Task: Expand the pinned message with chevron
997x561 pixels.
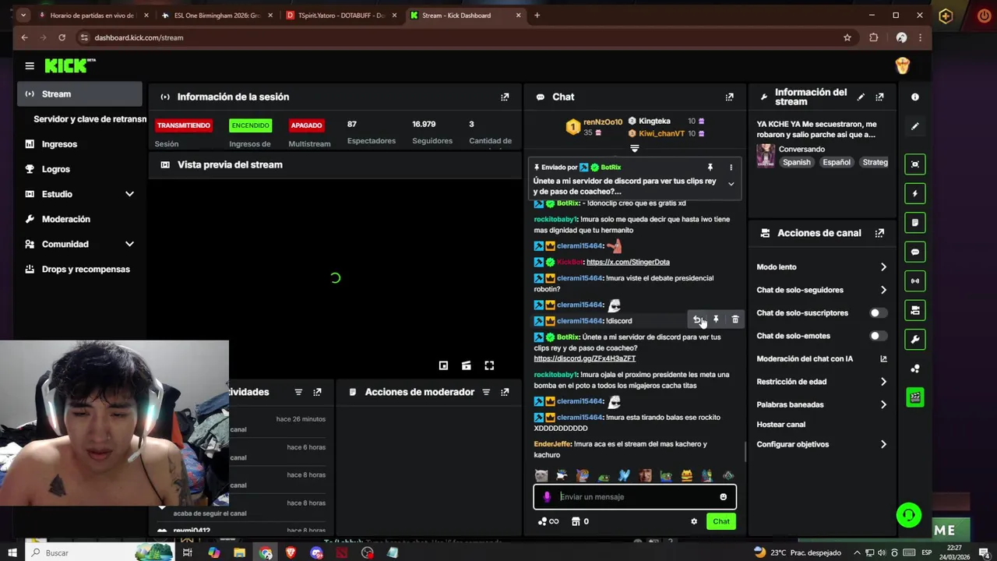Action: coord(731,184)
